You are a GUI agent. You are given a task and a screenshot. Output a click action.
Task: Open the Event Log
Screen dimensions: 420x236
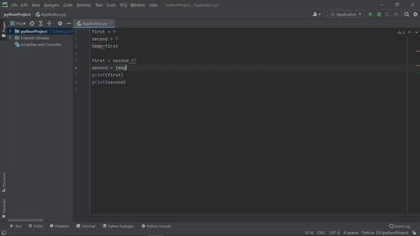pos(400,226)
